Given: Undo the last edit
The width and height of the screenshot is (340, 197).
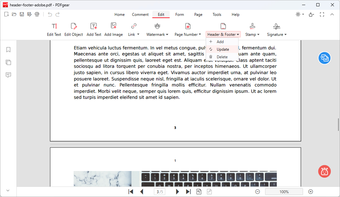Looking at the screenshot, I should tap(50, 14).
